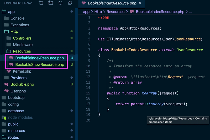Click the breadcrumb ellipsis after the filename
210x140 pixels.
pyautogui.click(x=191, y=12)
